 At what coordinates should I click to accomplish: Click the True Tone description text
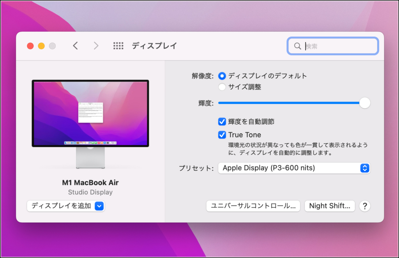298,149
